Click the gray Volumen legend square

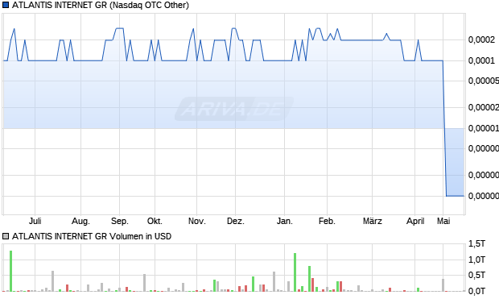pyautogui.click(x=6, y=236)
